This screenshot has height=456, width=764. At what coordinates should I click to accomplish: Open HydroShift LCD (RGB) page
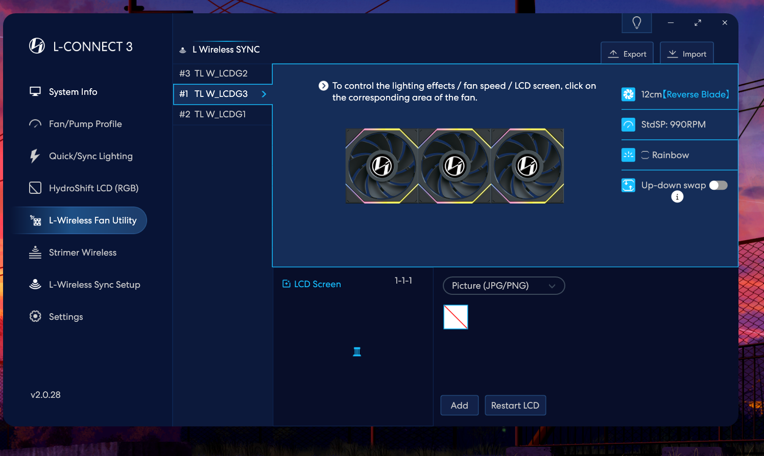click(93, 188)
